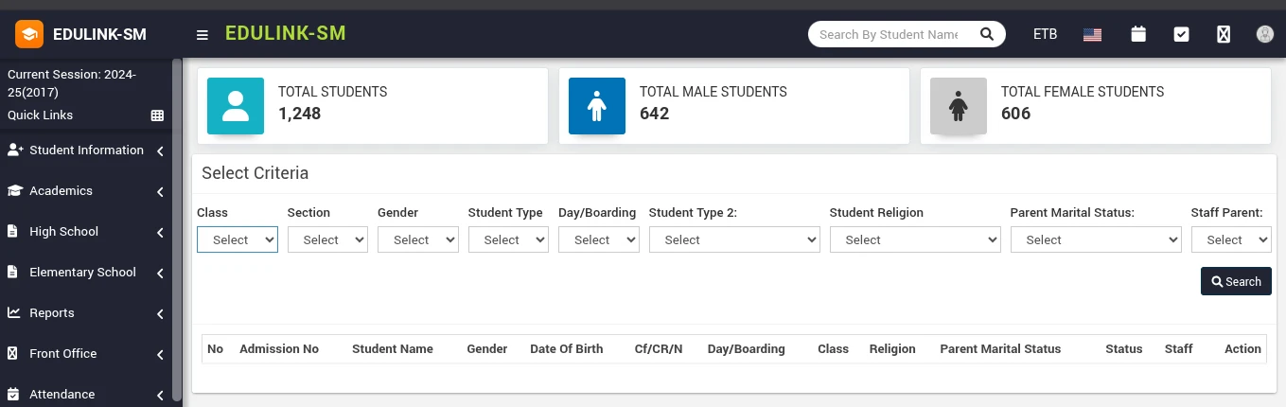This screenshot has width=1286, height=407.
Task: Open the Section dropdown
Action: 327,239
